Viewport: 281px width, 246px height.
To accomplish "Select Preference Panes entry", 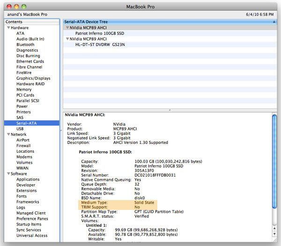I will point(32,218).
